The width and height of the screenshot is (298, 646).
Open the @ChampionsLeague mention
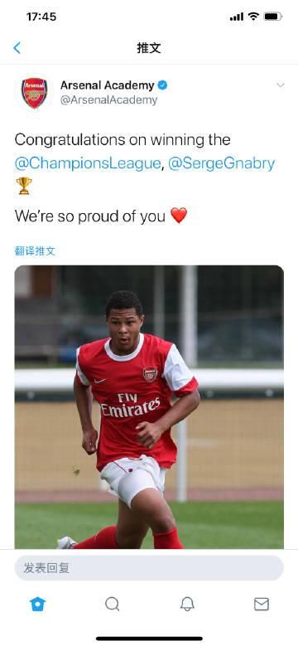click(88, 164)
